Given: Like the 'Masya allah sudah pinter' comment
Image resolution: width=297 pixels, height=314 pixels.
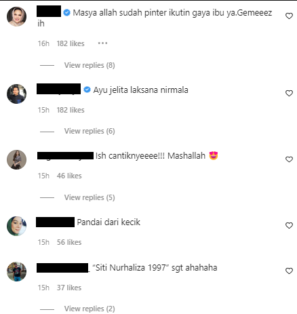Looking at the screenshot, I should coord(289,16).
